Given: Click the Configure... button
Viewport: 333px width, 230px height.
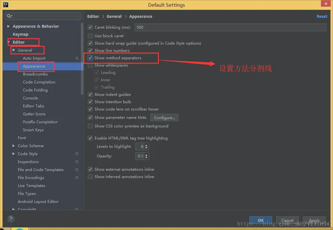Looking at the screenshot, I should (165, 118).
